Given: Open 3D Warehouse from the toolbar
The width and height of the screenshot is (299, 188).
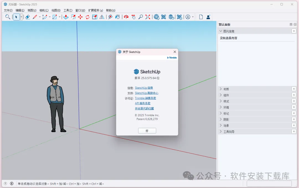Looking at the screenshot, I should (156, 17).
